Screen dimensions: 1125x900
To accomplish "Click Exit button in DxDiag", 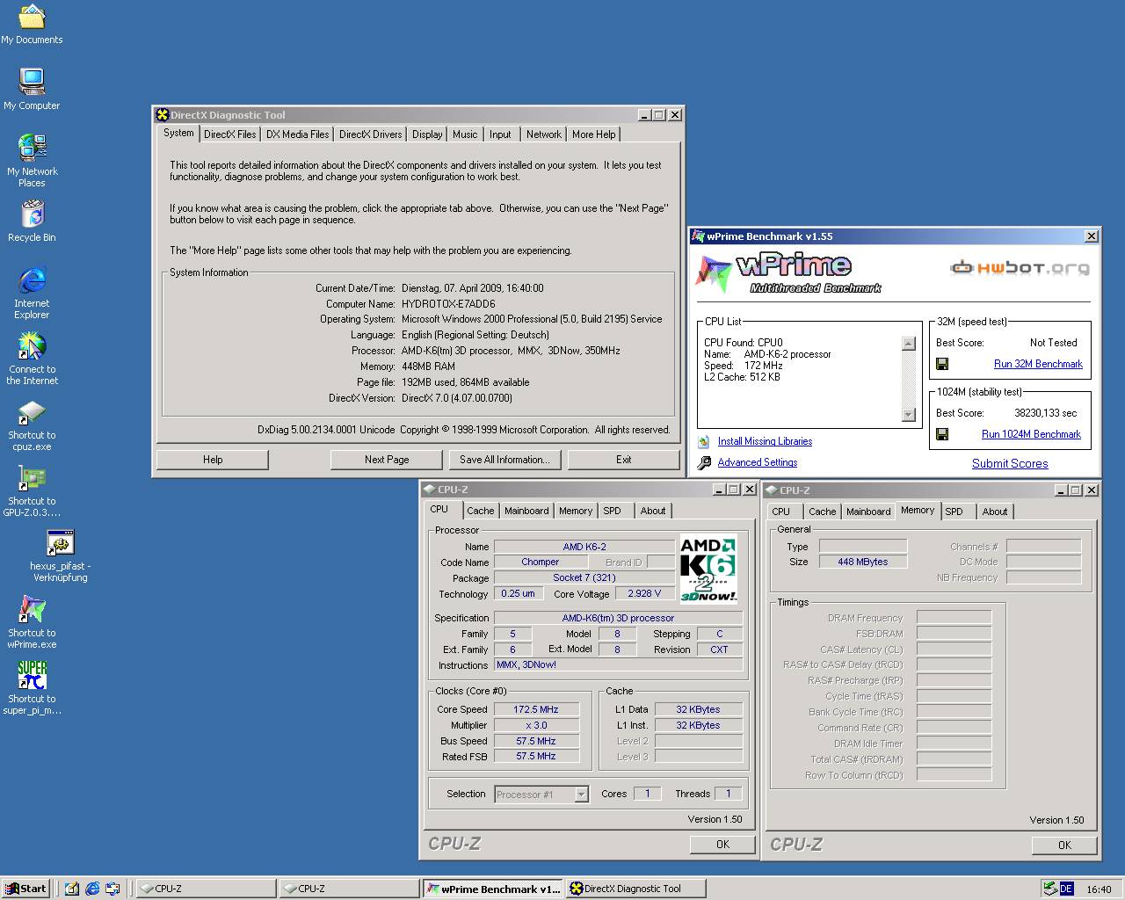I will (623, 460).
